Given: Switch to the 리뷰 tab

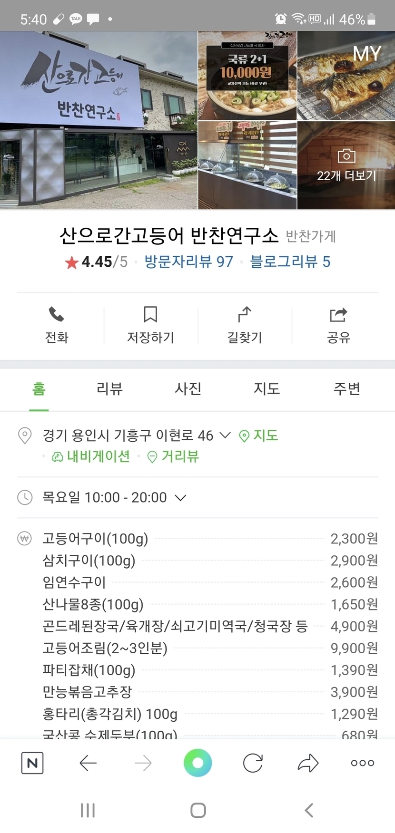Looking at the screenshot, I should point(109,389).
